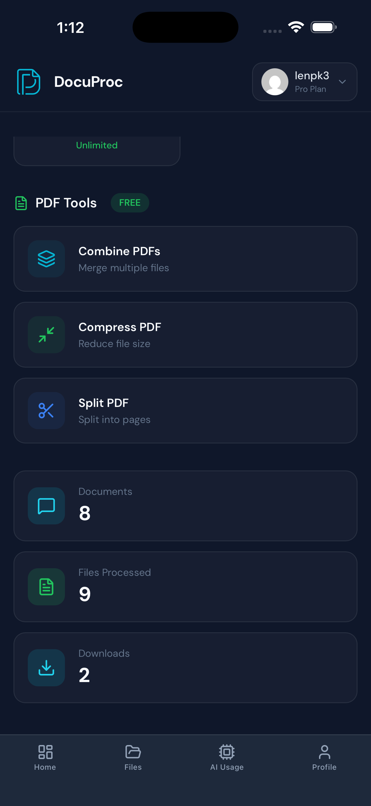Open the AI Usage tab
Viewport: 371px width, 806px height.
pos(227,757)
